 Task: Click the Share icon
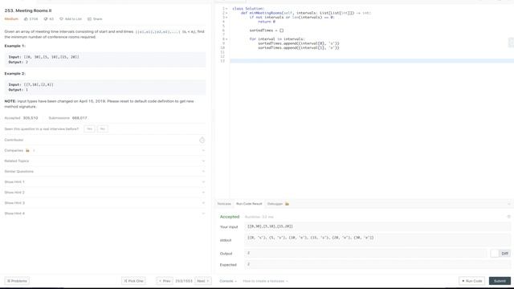pos(89,19)
